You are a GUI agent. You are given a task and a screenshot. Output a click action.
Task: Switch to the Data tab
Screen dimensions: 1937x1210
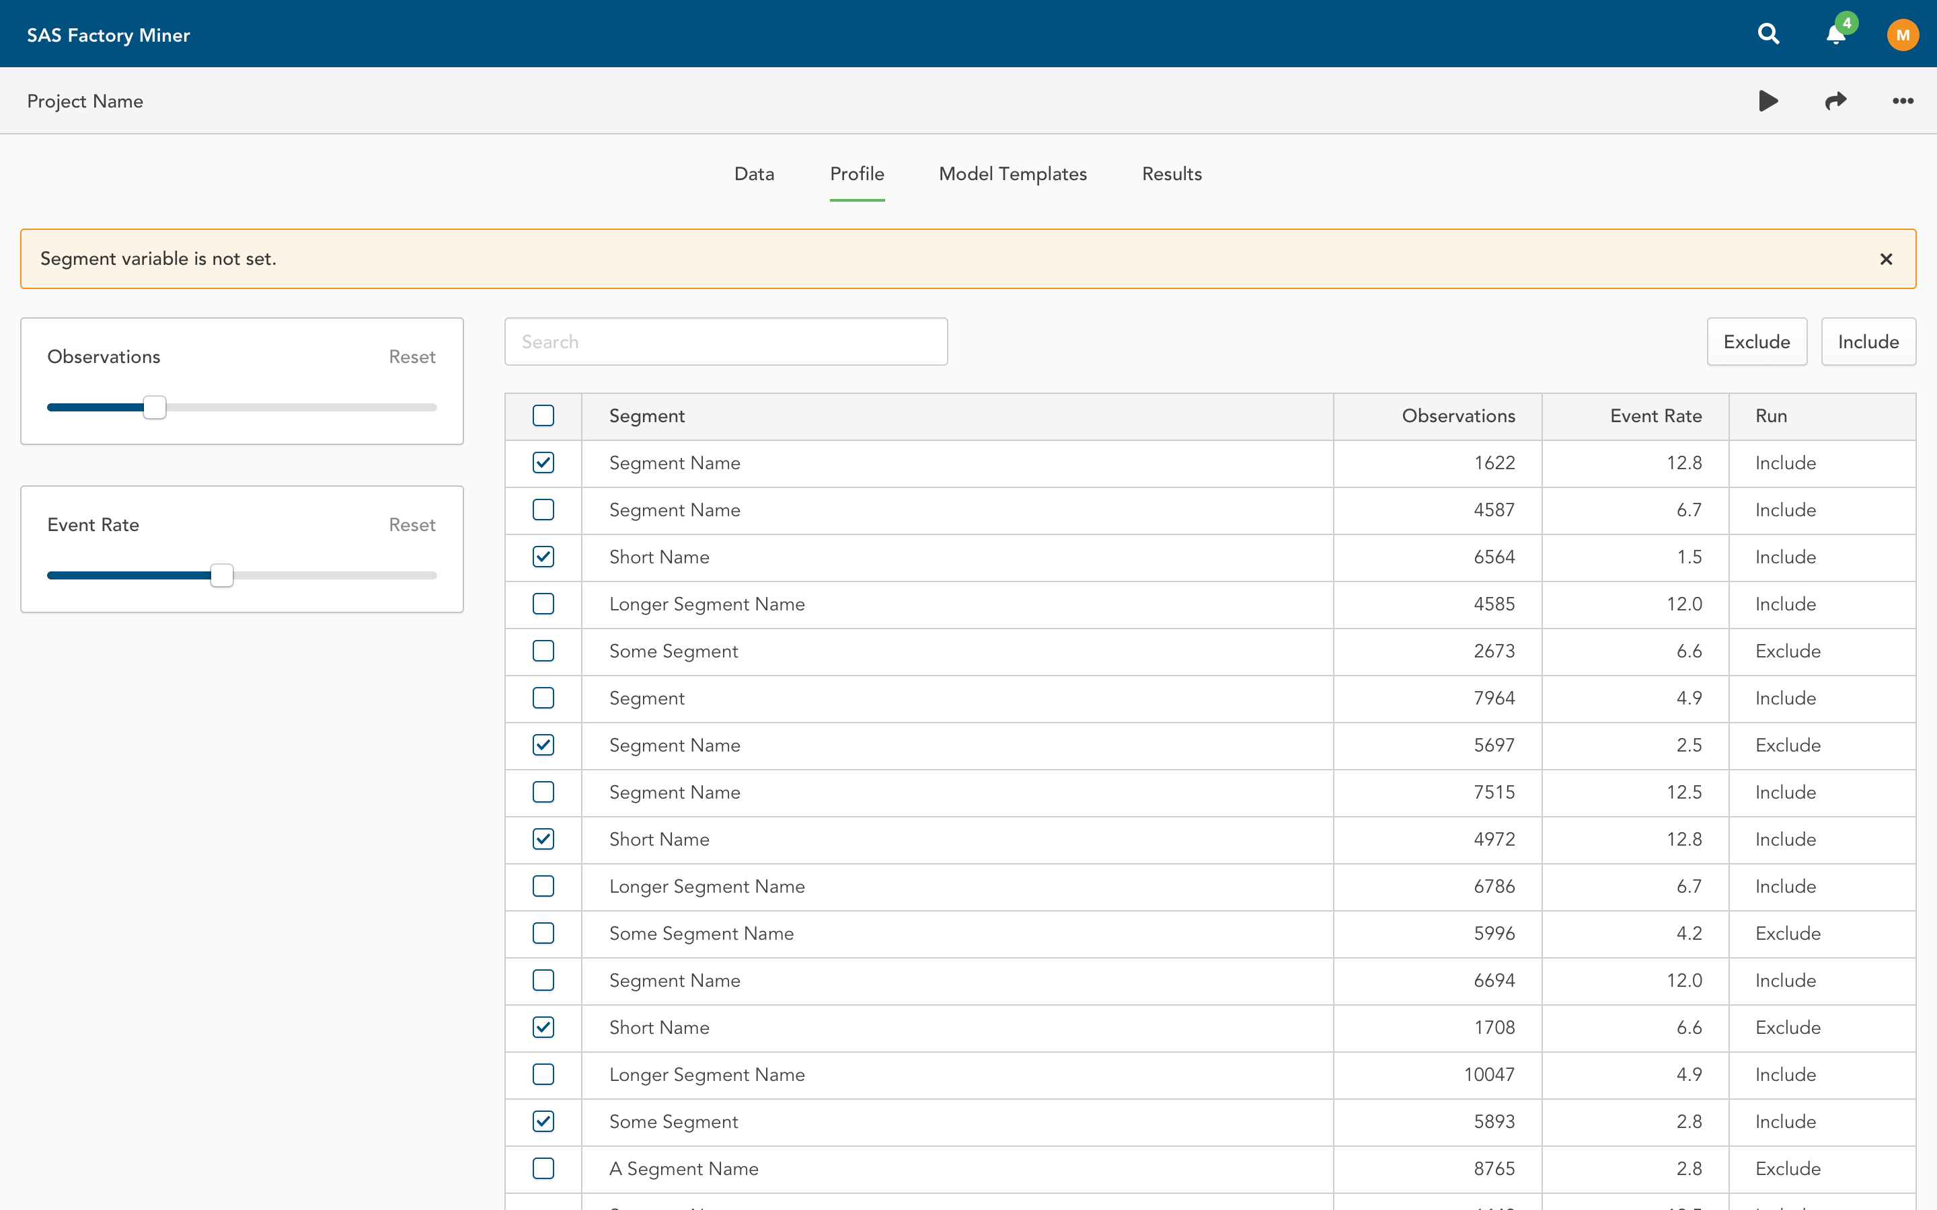pos(753,174)
